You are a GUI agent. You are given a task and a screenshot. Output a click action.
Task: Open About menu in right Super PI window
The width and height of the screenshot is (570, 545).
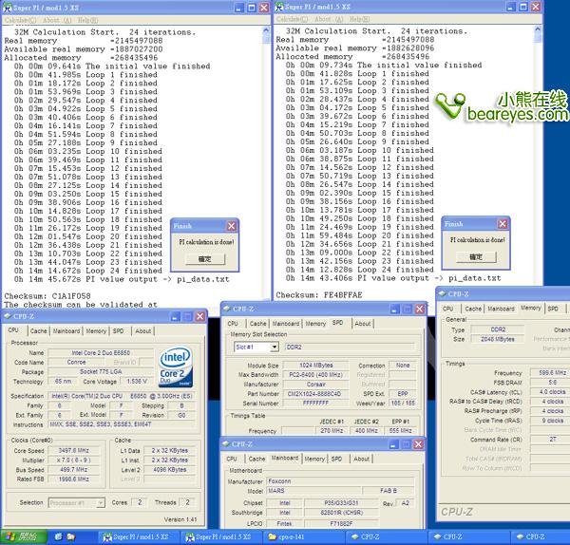pyautogui.click(x=329, y=19)
